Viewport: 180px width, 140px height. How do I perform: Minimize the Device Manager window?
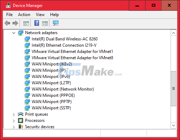137,5
